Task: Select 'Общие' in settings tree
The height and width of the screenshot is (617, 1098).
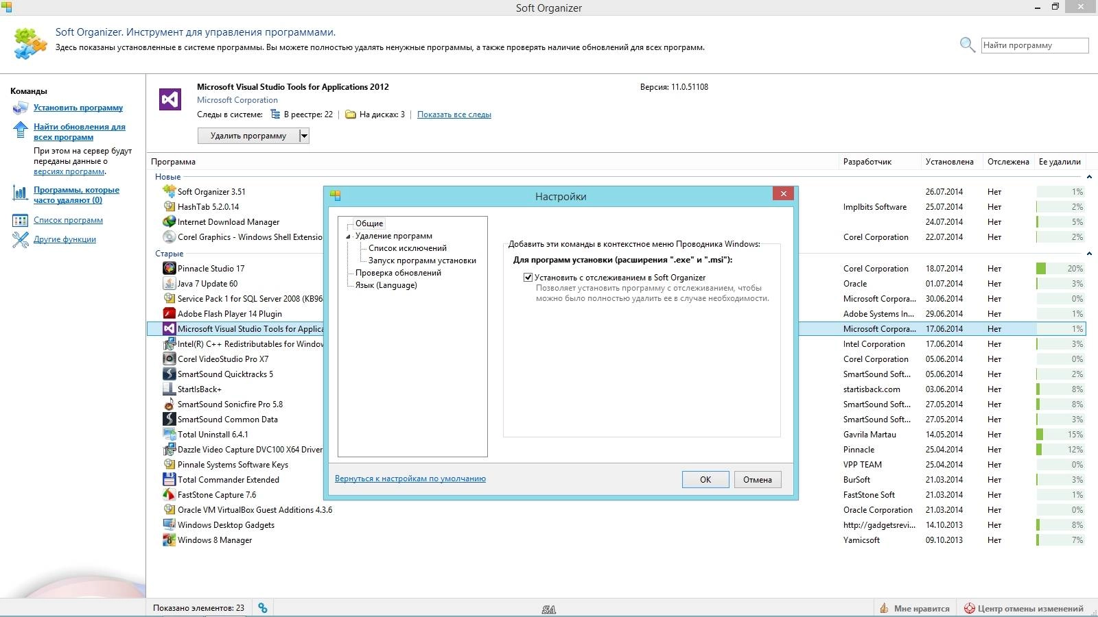Action: coord(369,223)
